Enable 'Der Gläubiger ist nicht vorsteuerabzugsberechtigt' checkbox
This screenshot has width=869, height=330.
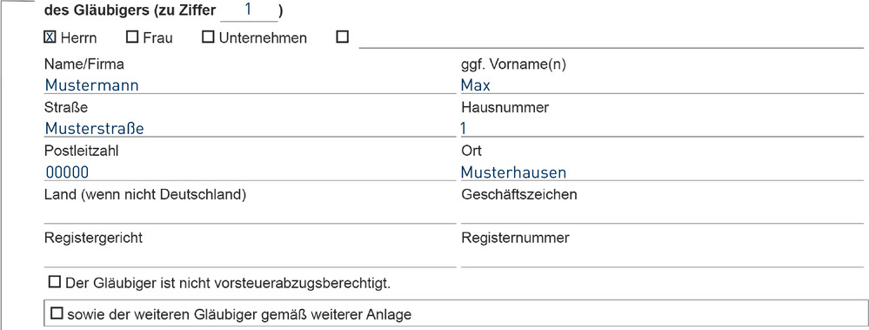(54, 283)
